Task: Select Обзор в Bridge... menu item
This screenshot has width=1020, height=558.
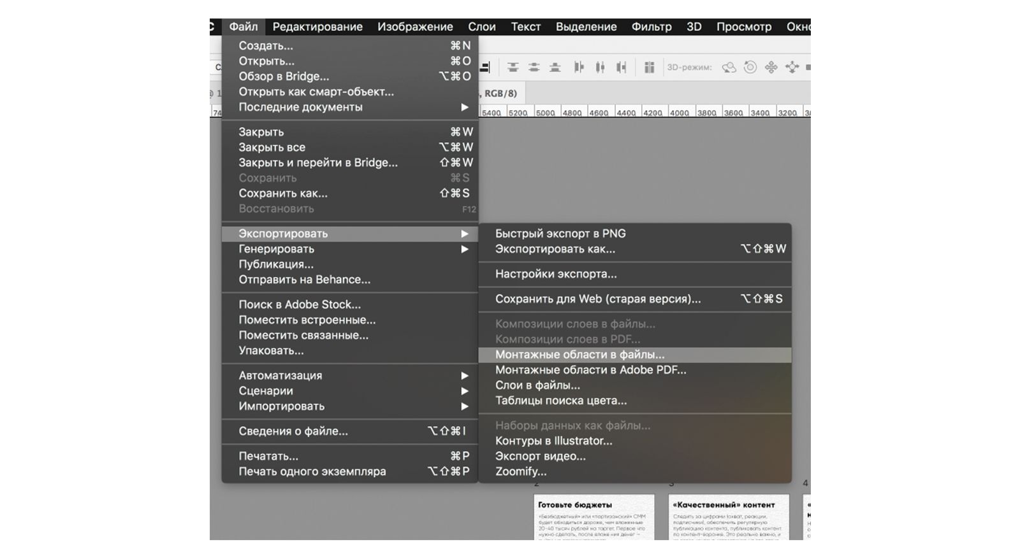Action: [350, 76]
